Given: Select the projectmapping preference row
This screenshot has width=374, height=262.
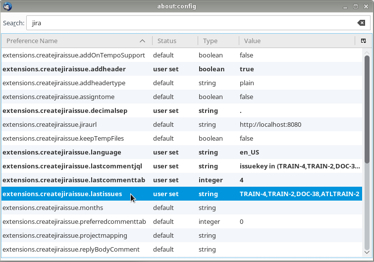Looking at the screenshot, I should click(x=65, y=235).
